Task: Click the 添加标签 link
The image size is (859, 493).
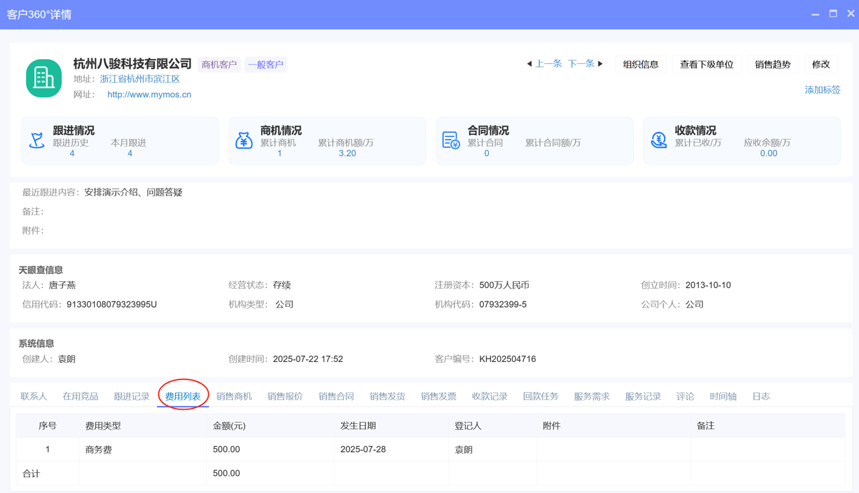Action: [822, 89]
